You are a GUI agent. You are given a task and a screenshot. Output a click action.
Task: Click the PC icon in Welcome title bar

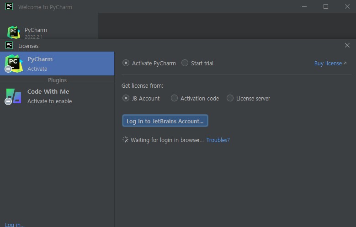coord(9,6)
